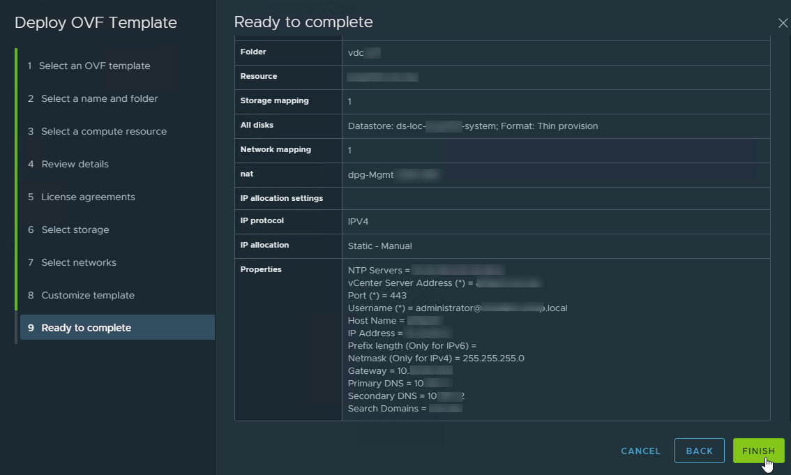This screenshot has width=791, height=475.
Task: Open the Customize template step
Action: pyautogui.click(x=87, y=295)
